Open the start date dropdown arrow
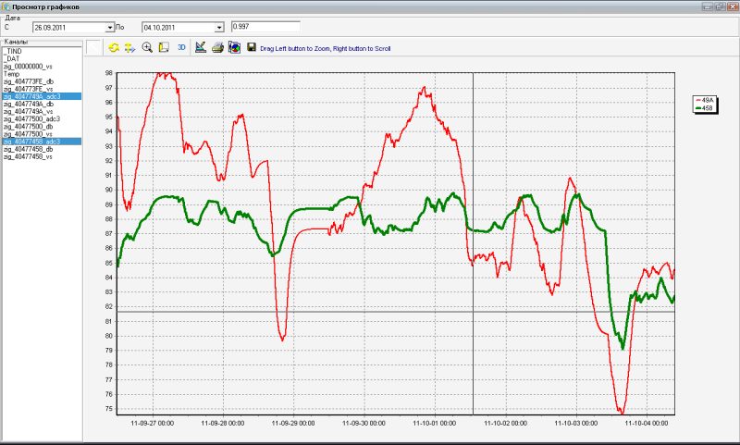This screenshot has height=445, width=740. (110, 28)
